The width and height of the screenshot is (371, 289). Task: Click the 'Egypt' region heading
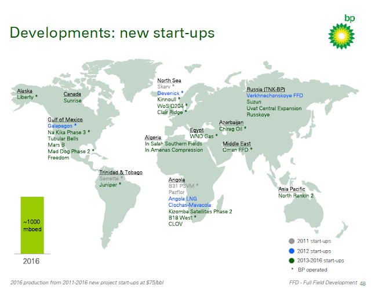(197, 130)
